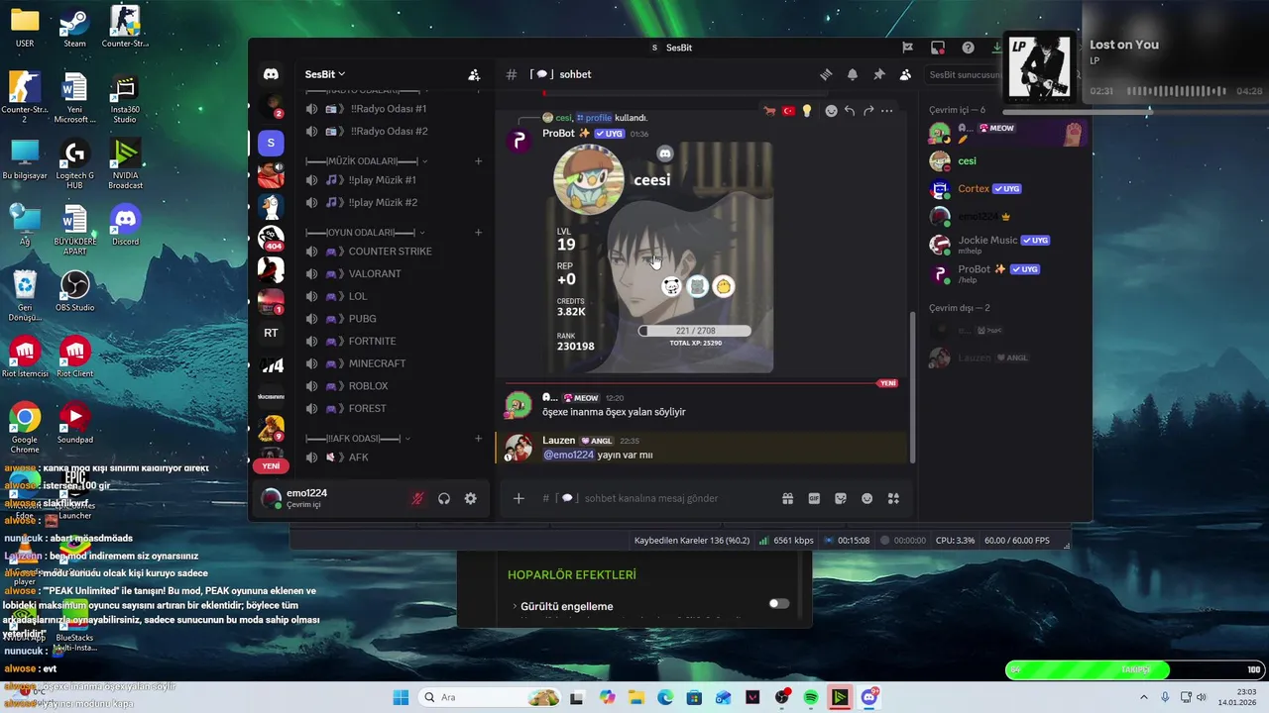This screenshot has width=1269, height=713.
Task: Open the Windows Start menu
Action: pyautogui.click(x=401, y=698)
